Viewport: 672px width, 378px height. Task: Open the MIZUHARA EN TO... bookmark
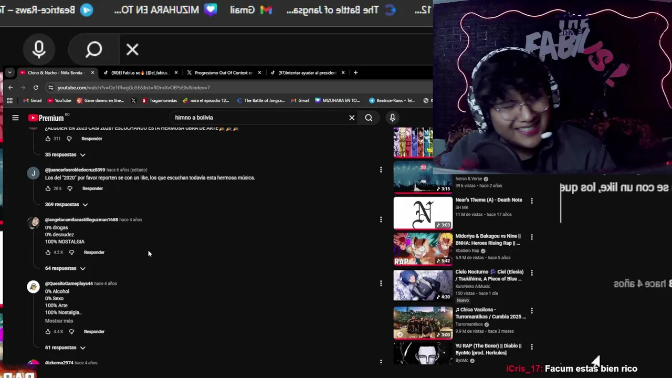click(x=337, y=100)
